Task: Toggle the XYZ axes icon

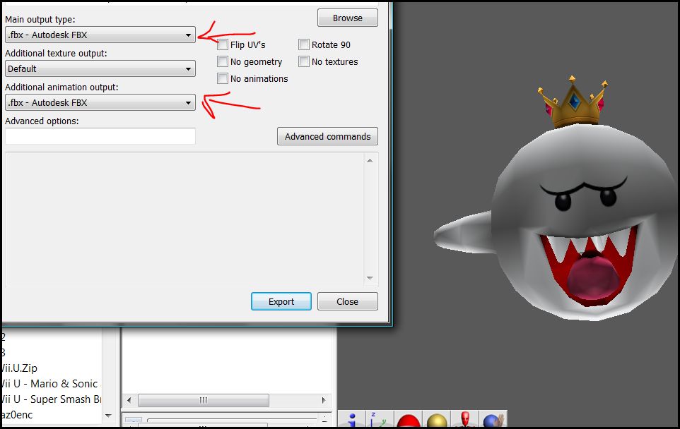Action: [380, 419]
